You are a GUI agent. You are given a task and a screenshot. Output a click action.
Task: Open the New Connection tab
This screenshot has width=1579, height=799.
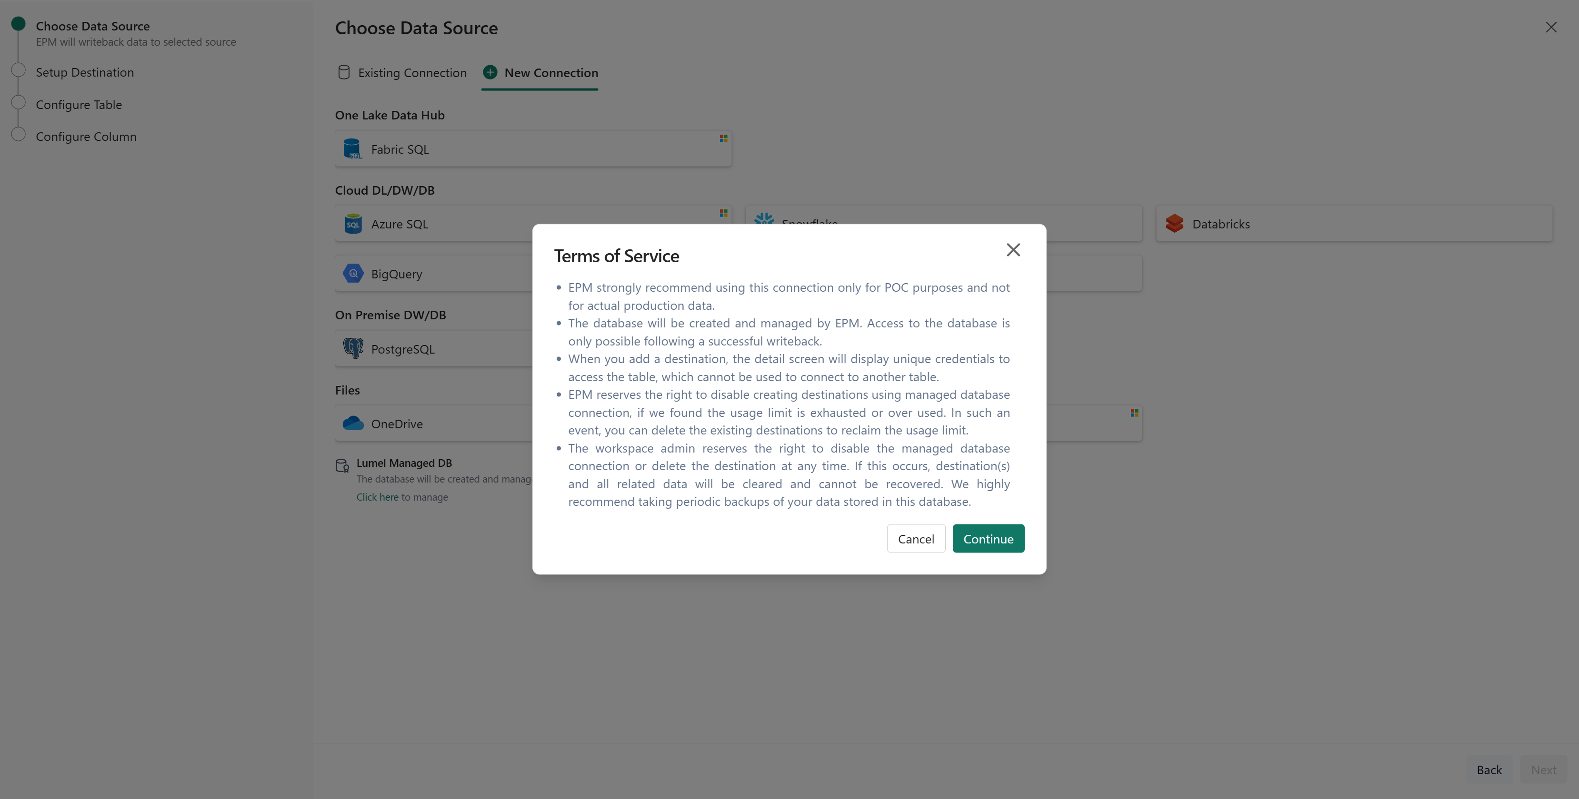click(540, 73)
